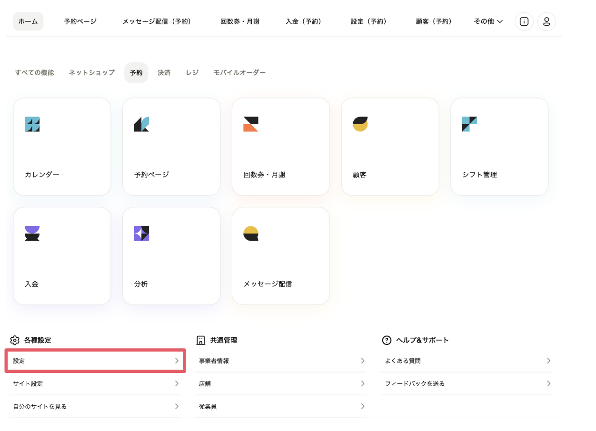This screenshot has width=596, height=431.
Task: Expand the 設定 row chevron
Action: tap(177, 361)
